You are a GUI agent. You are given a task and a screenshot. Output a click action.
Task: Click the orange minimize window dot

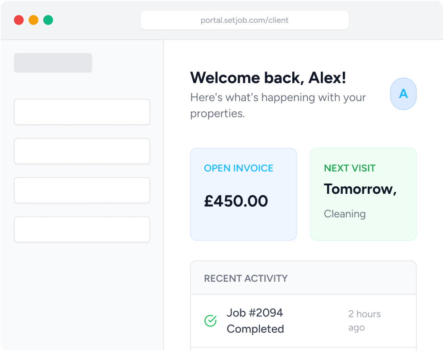click(33, 20)
